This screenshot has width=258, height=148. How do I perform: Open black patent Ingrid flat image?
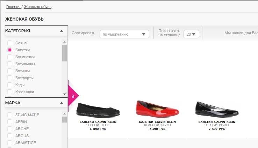click(x=217, y=109)
